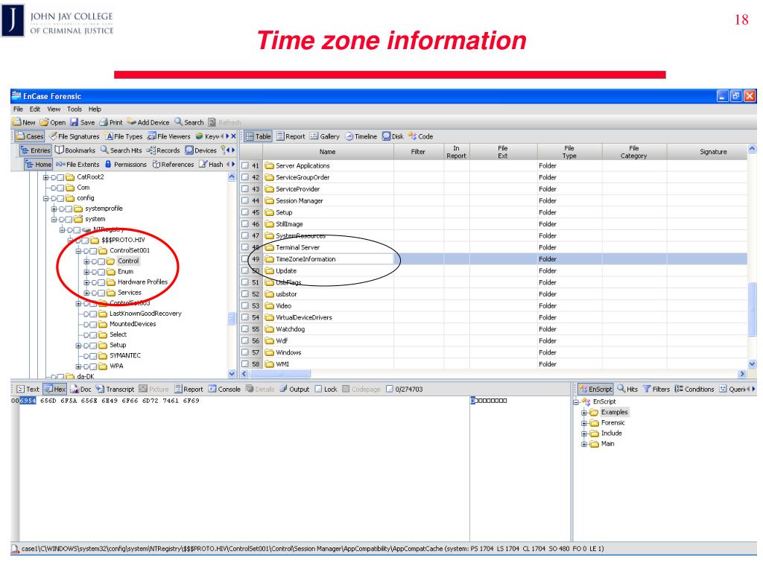Open the Hits tab in right pane
763x572 pixels.
[x=627, y=389]
